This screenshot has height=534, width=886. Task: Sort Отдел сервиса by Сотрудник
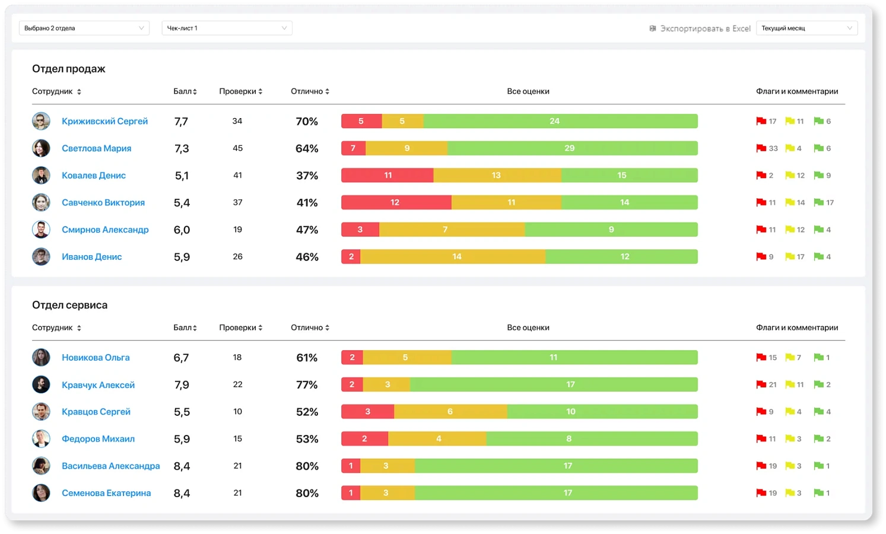[56, 328]
